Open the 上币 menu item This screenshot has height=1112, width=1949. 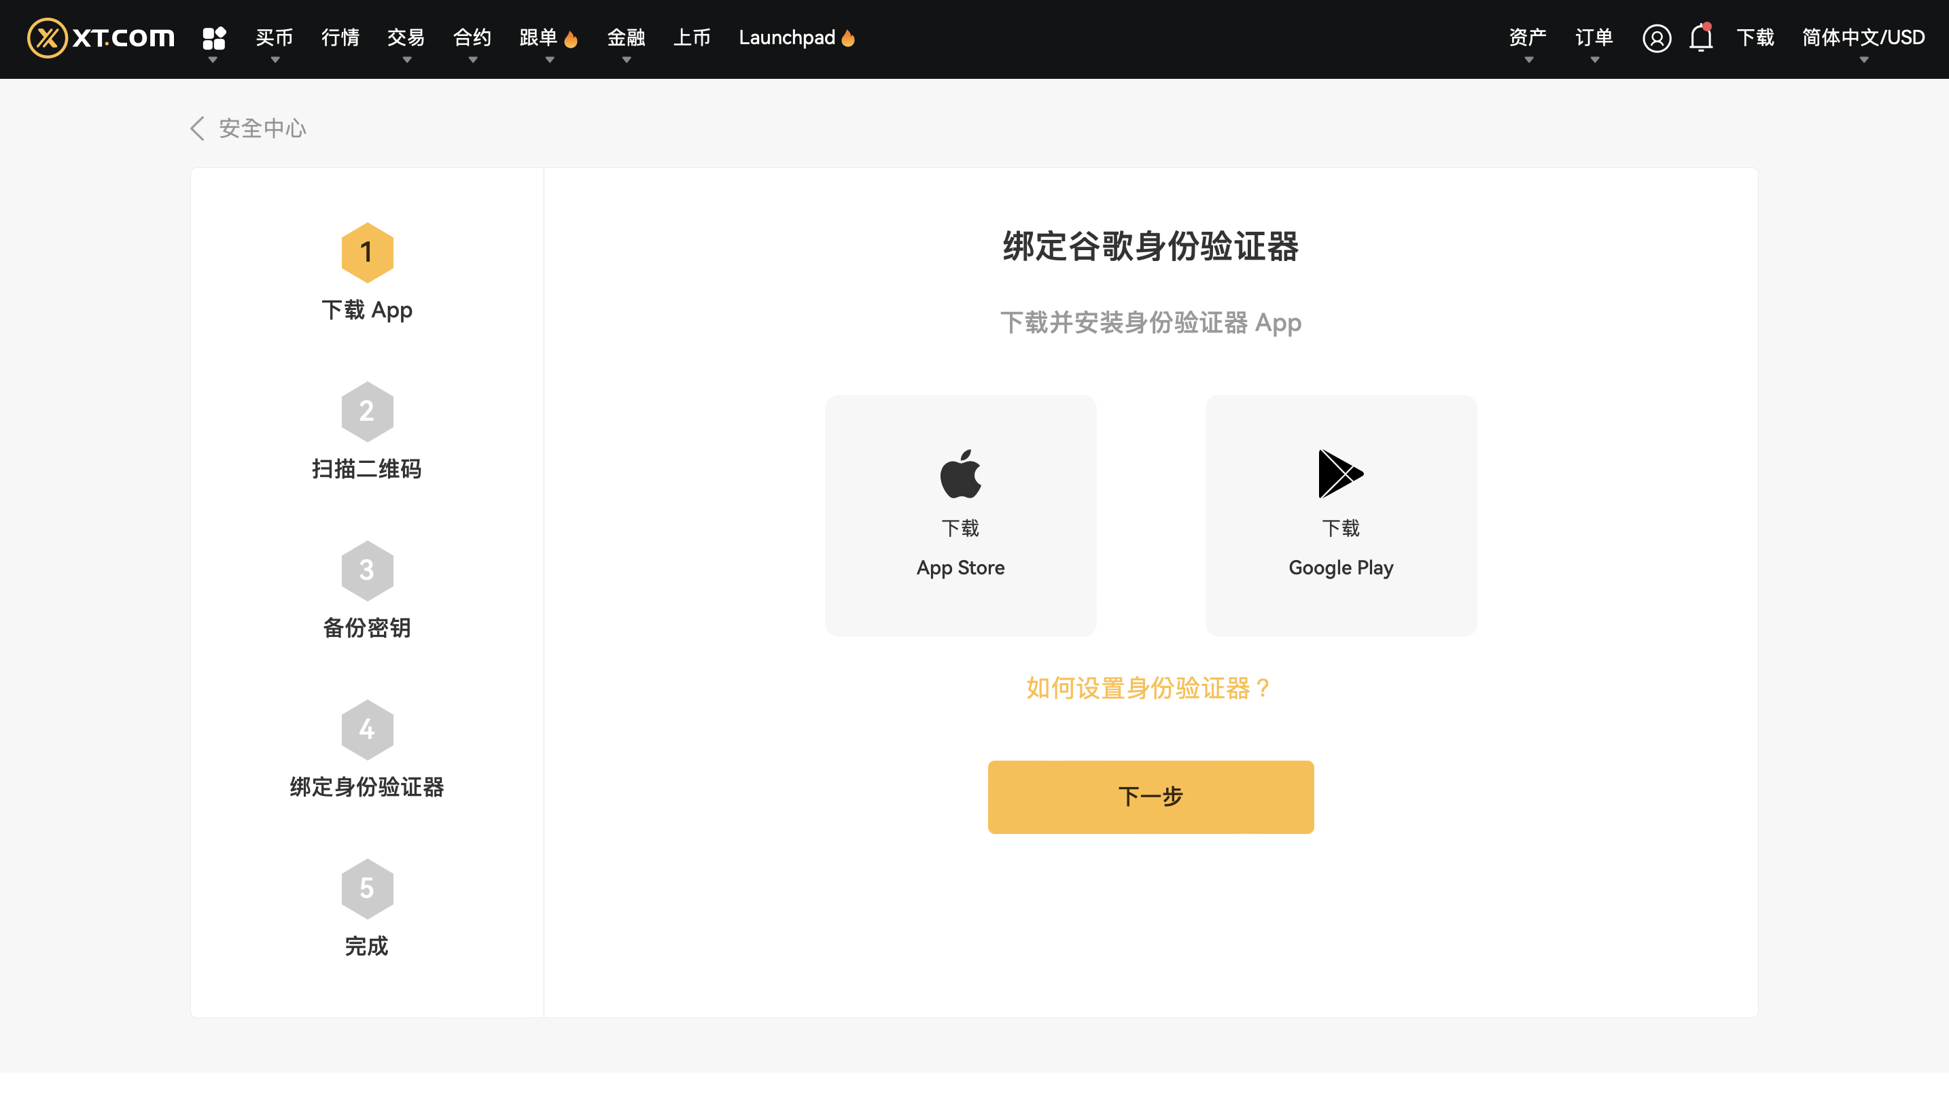tap(692, 37)
